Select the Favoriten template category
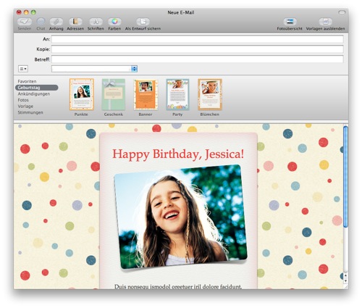The image size is (362, 308). 27,81
